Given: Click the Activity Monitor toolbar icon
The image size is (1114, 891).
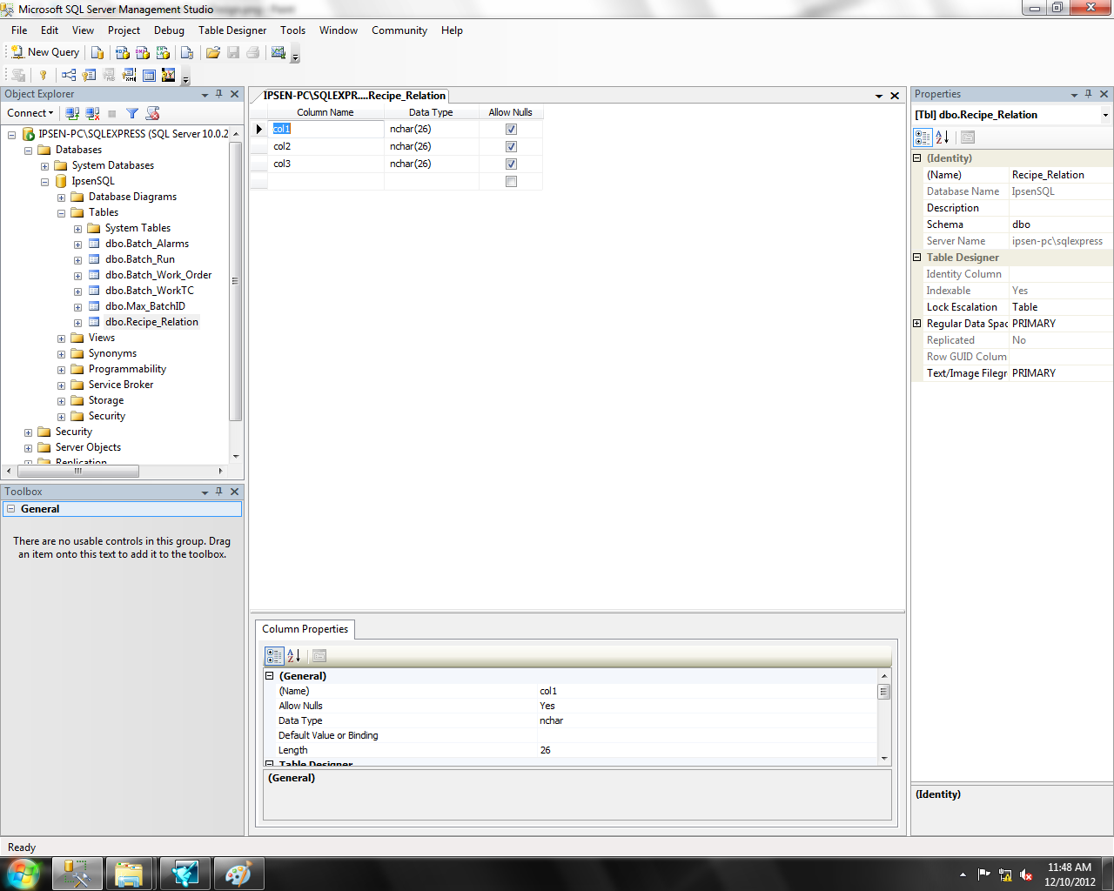Looking at the screenshot, I should pyautogui.click(x=278, y=53).
